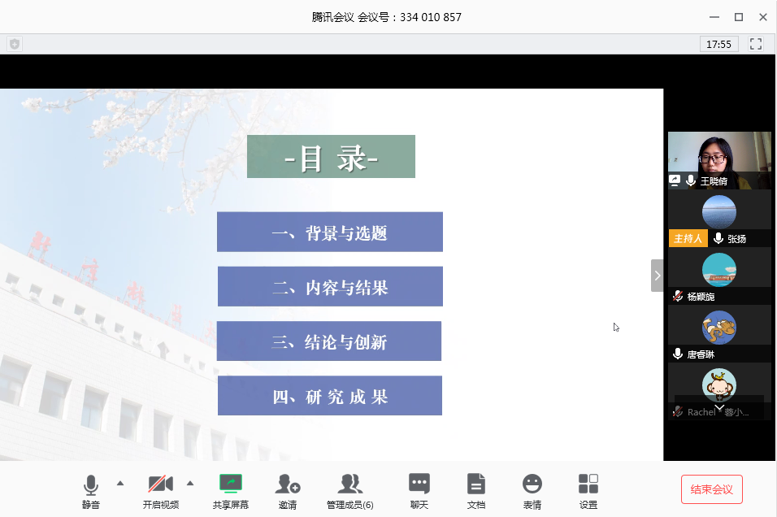The width and height of the screenshot is (777, 517).
Task: Open 设置 settings icon
Action: coord(588,492)
